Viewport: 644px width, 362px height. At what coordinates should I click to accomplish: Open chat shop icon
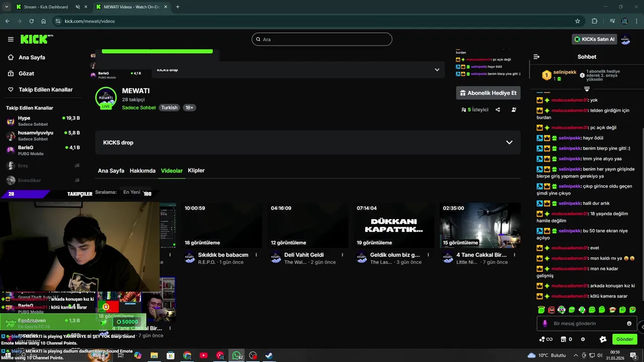563,339
